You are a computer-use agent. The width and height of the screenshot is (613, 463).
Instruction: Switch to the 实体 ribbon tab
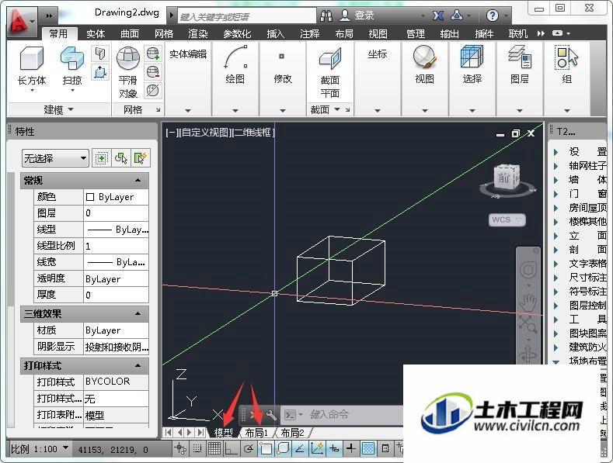coord(96,34)
